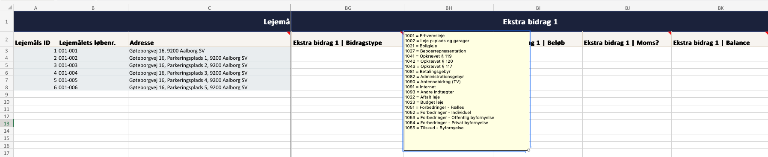The image size is (768, 157).
Task: Select column A header
Action: pos(36,8)
